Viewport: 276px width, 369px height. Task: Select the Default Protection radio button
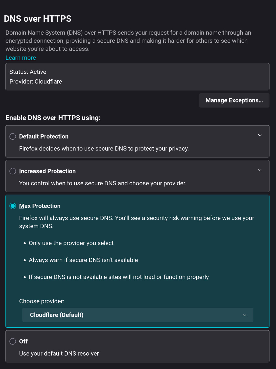pos(13,137)
